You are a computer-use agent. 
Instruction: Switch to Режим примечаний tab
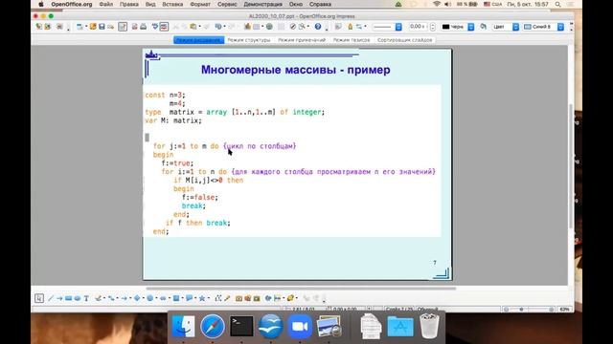click(302, 40)
